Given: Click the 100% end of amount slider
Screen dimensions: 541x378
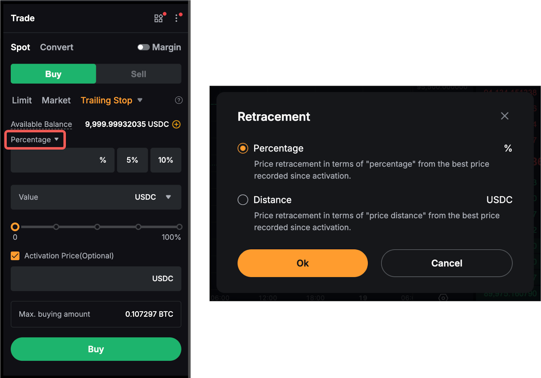Looking at the screenshot, I should (179, 227).
